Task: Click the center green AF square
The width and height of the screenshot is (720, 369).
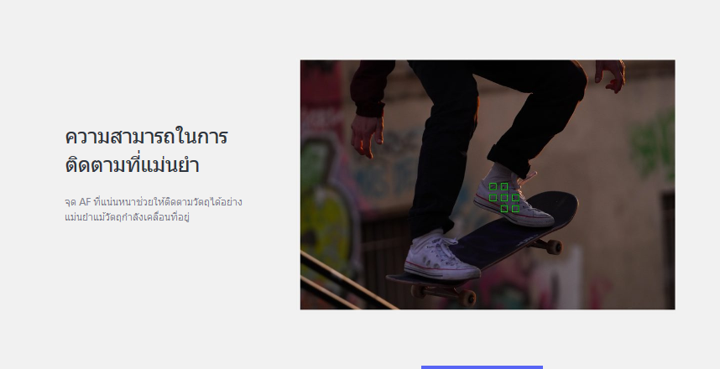Action: click(x=504, y=198)
